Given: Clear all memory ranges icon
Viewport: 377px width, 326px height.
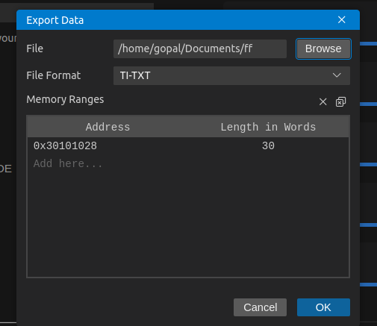Looking at the screenshot, I should pyautogui.click(x=340, y=101).
